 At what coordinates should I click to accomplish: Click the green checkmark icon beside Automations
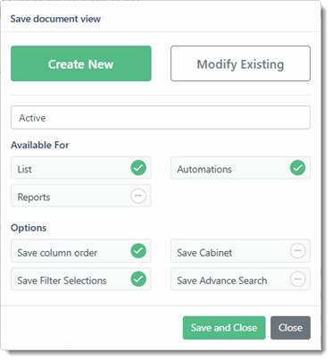click(x=297, y=168)
